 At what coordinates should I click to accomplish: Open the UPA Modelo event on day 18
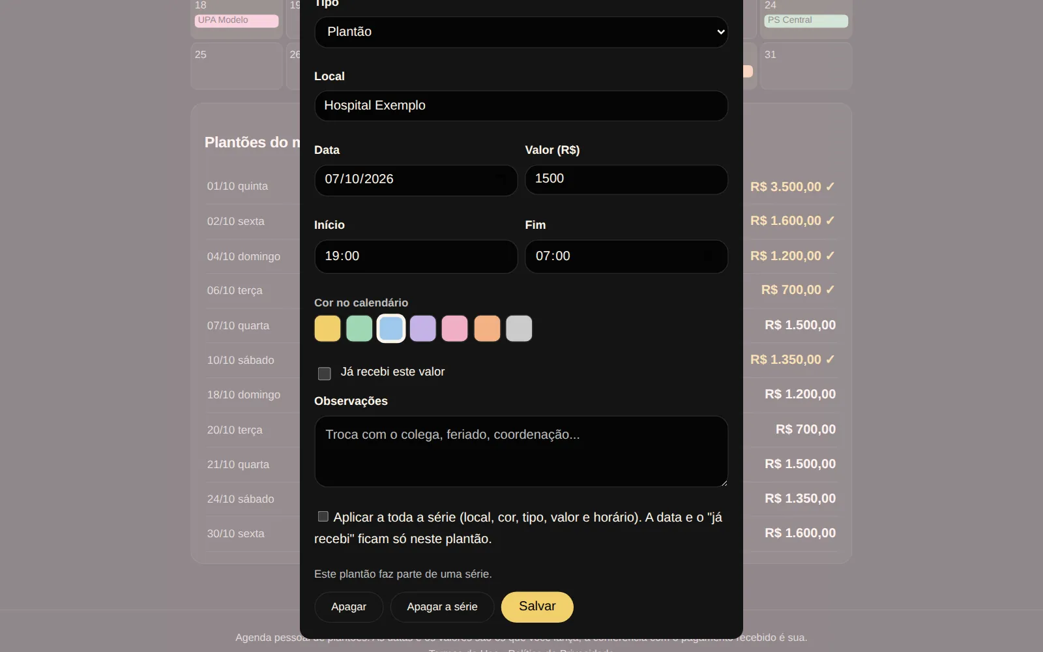237,20
